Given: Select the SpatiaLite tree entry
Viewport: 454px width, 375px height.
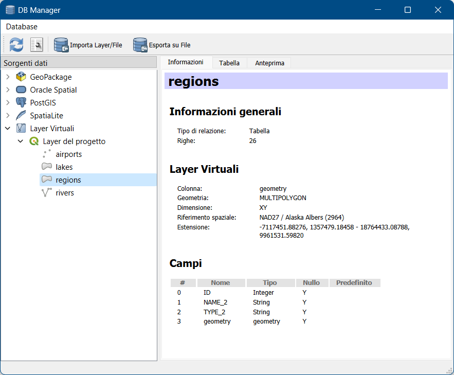Looking at the screenshot, I should [x=46, y=116].
